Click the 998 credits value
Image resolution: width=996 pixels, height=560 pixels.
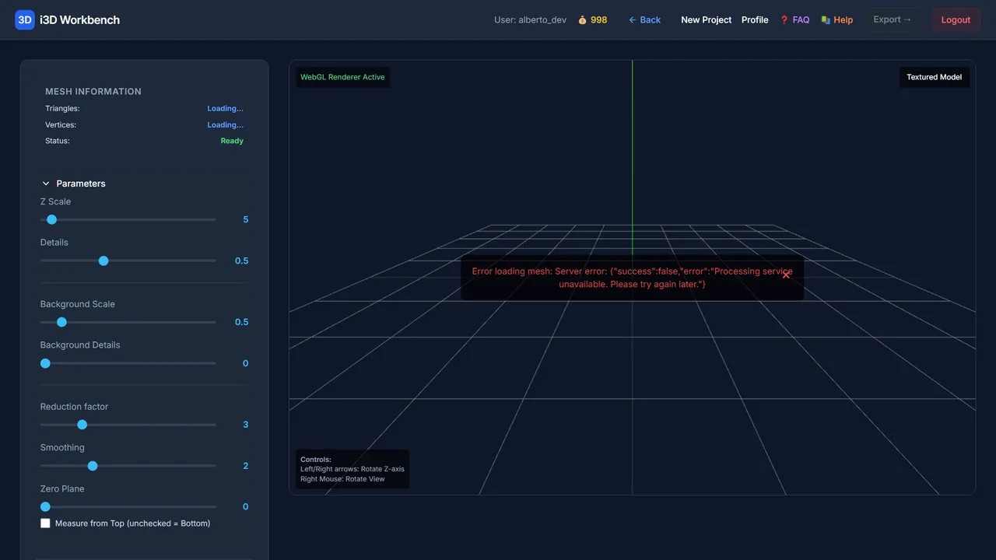point(598,20)
